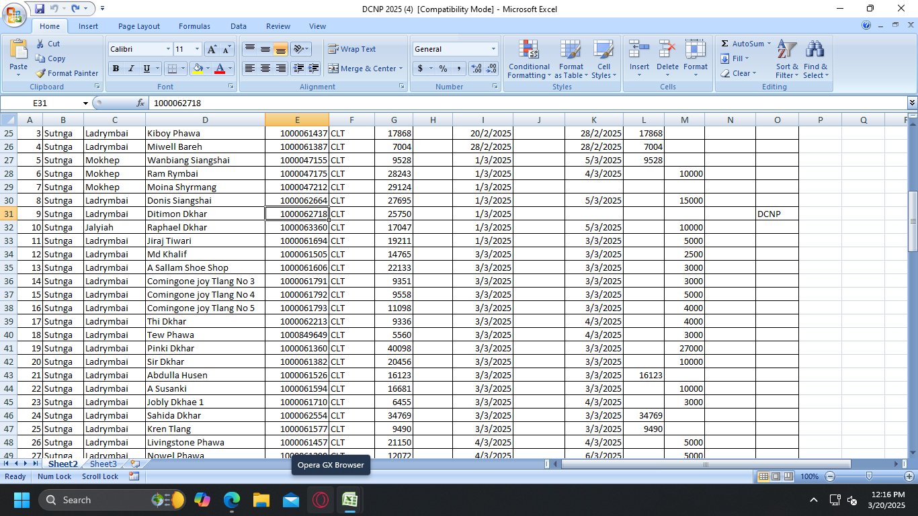Expand the Name Box dropdown arrow

coord(85,103)
